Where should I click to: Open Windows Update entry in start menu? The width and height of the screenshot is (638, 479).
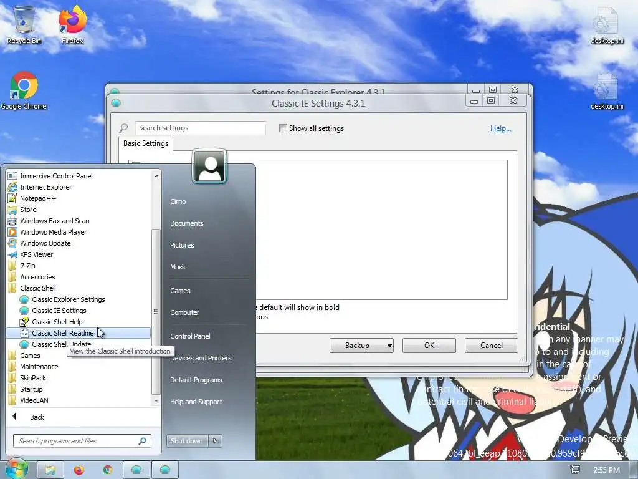45,243
